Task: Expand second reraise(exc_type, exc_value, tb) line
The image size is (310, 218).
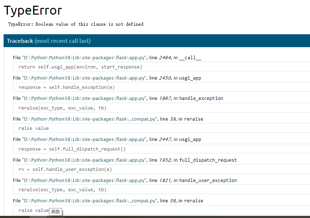Action: click(161, 189)
